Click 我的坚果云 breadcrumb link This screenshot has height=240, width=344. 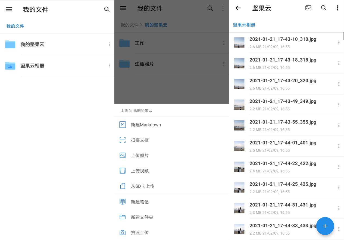coord(156,25)
